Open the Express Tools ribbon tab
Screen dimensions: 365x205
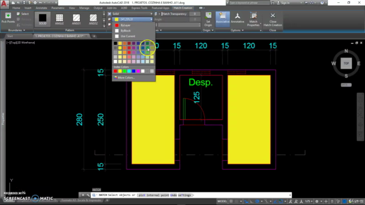139,8
